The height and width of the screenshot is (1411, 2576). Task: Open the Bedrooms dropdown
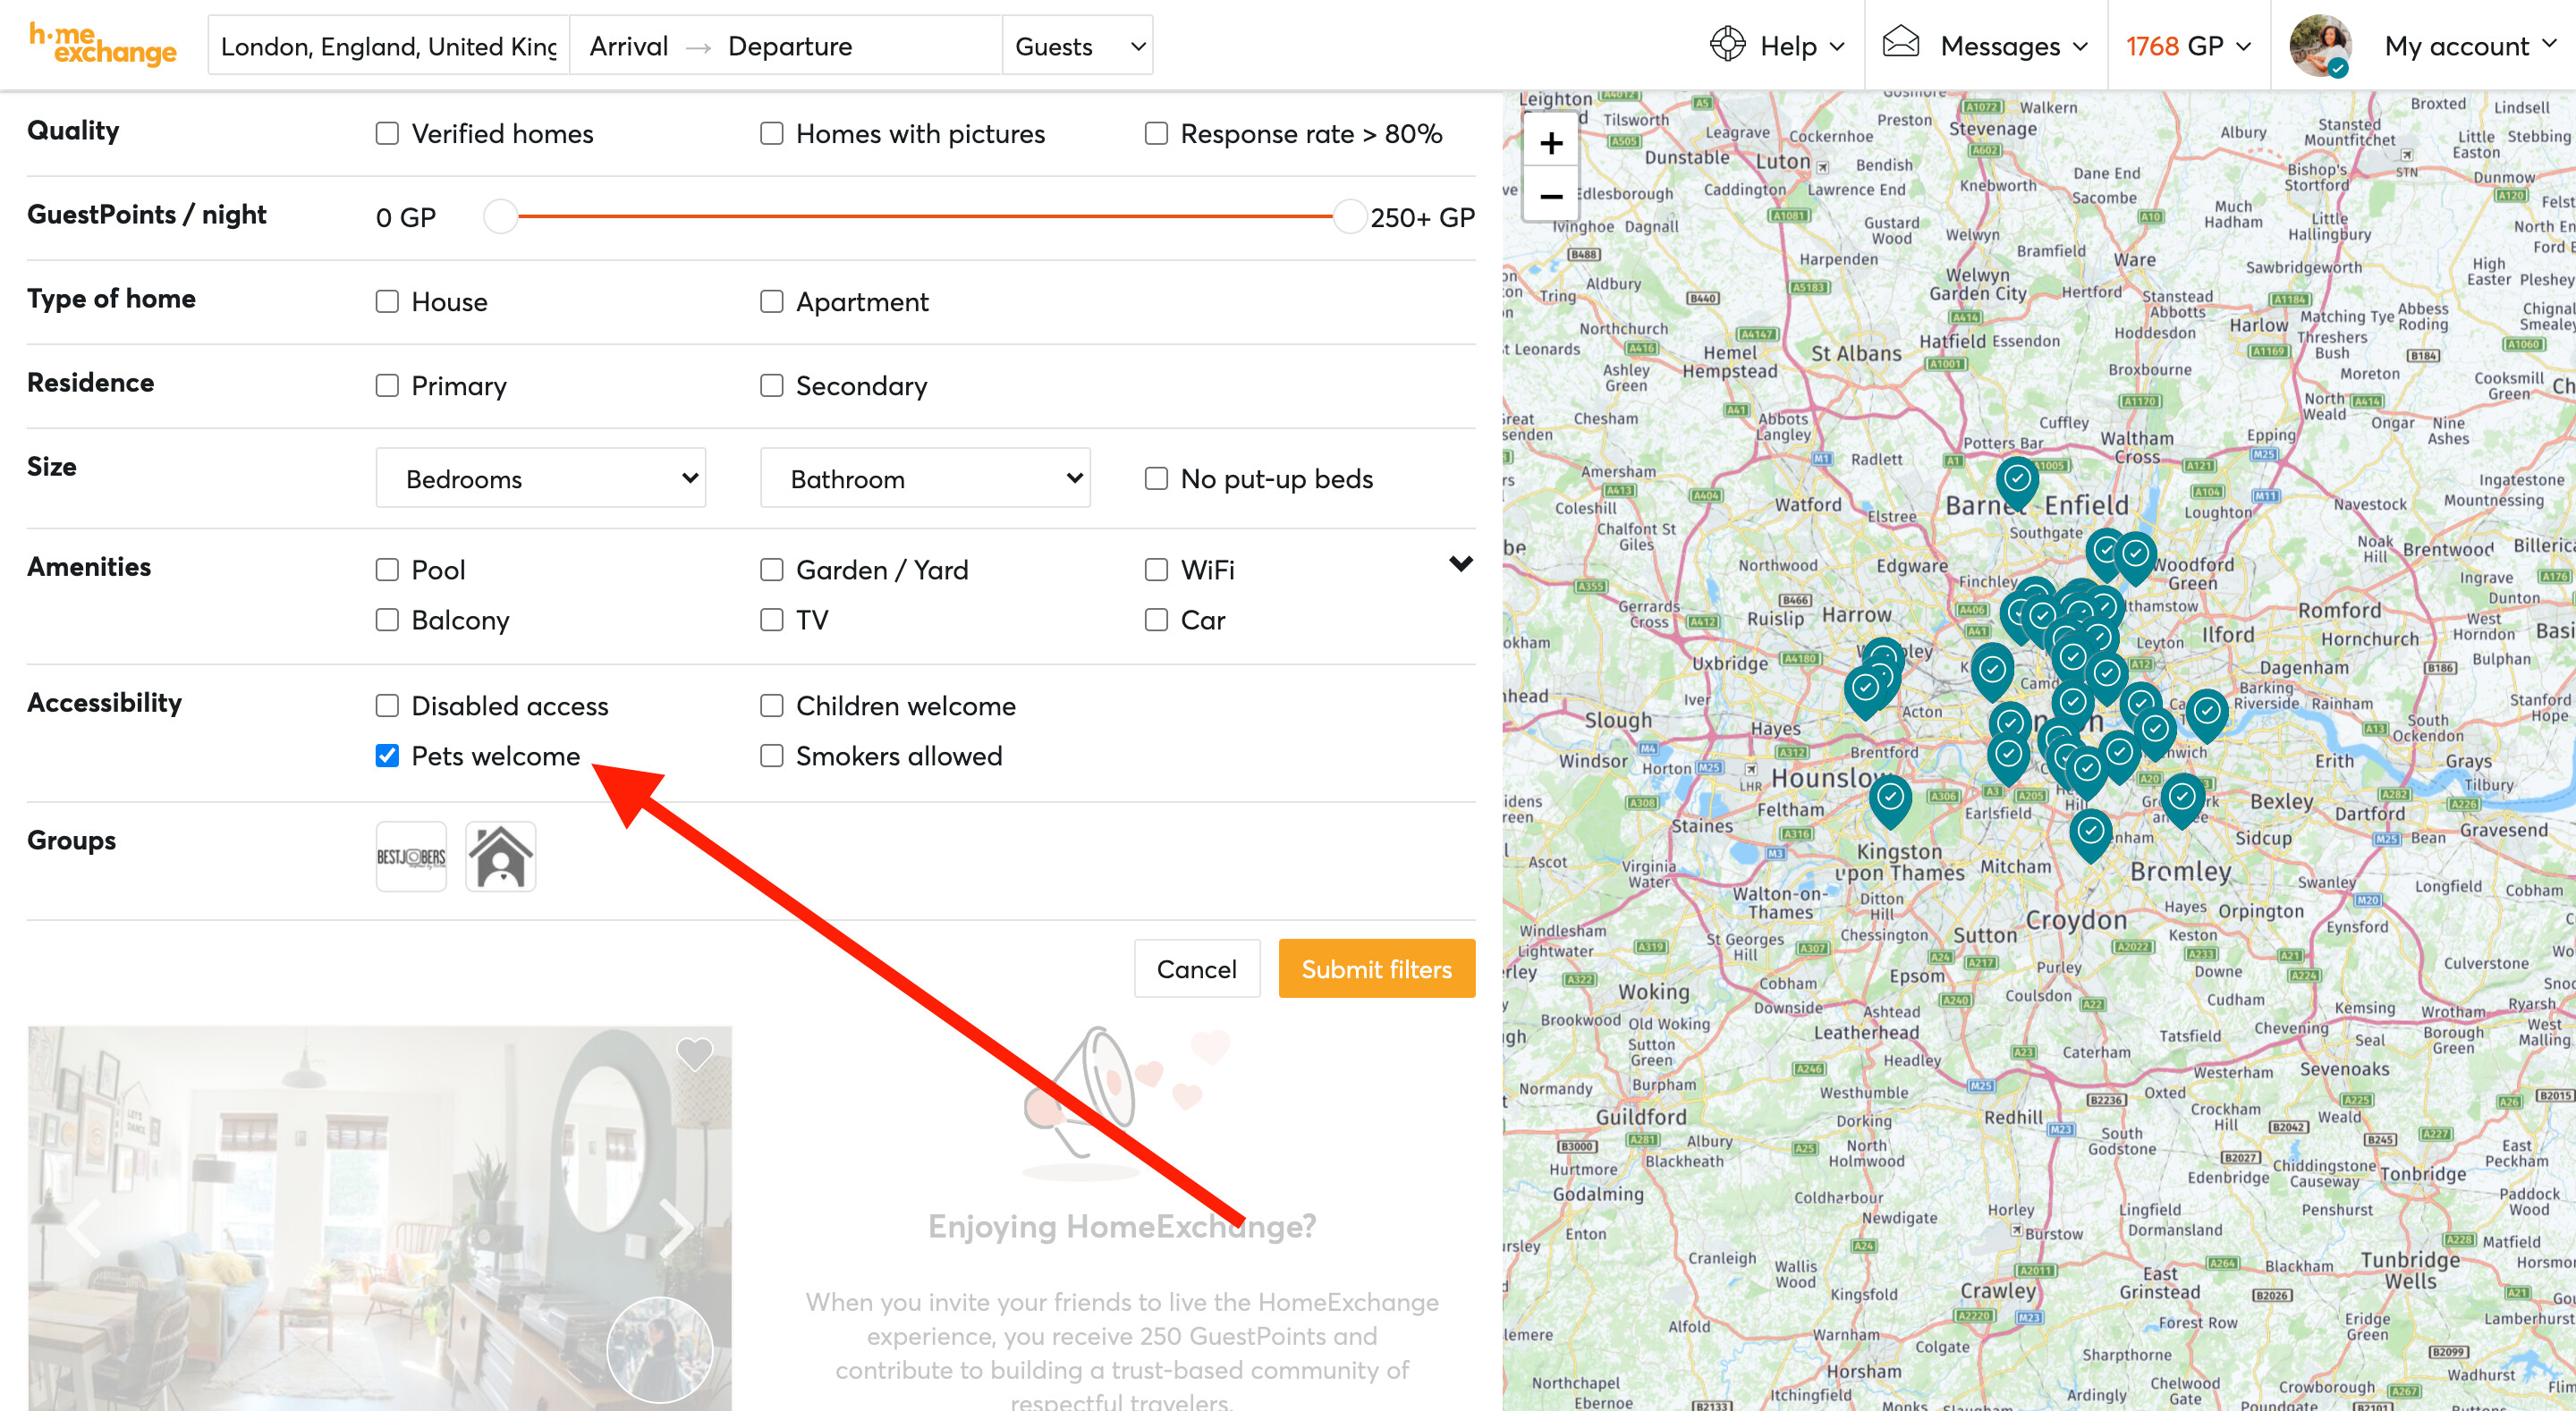[x=540, y=479]
